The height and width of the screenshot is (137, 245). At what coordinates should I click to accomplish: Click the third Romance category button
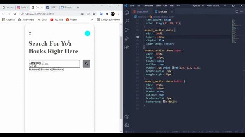point(58,69)
